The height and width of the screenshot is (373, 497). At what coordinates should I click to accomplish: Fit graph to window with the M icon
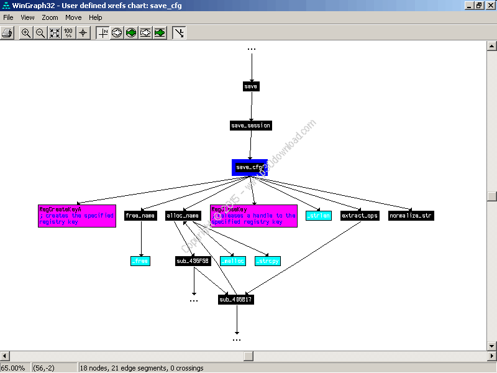(55, 33)
